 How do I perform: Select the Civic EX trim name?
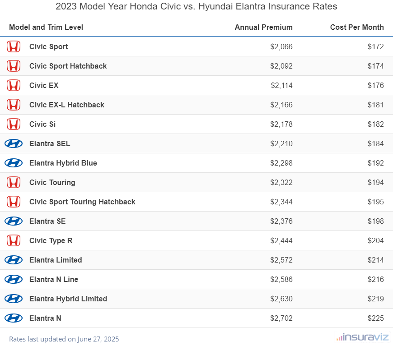coord(44,85)
